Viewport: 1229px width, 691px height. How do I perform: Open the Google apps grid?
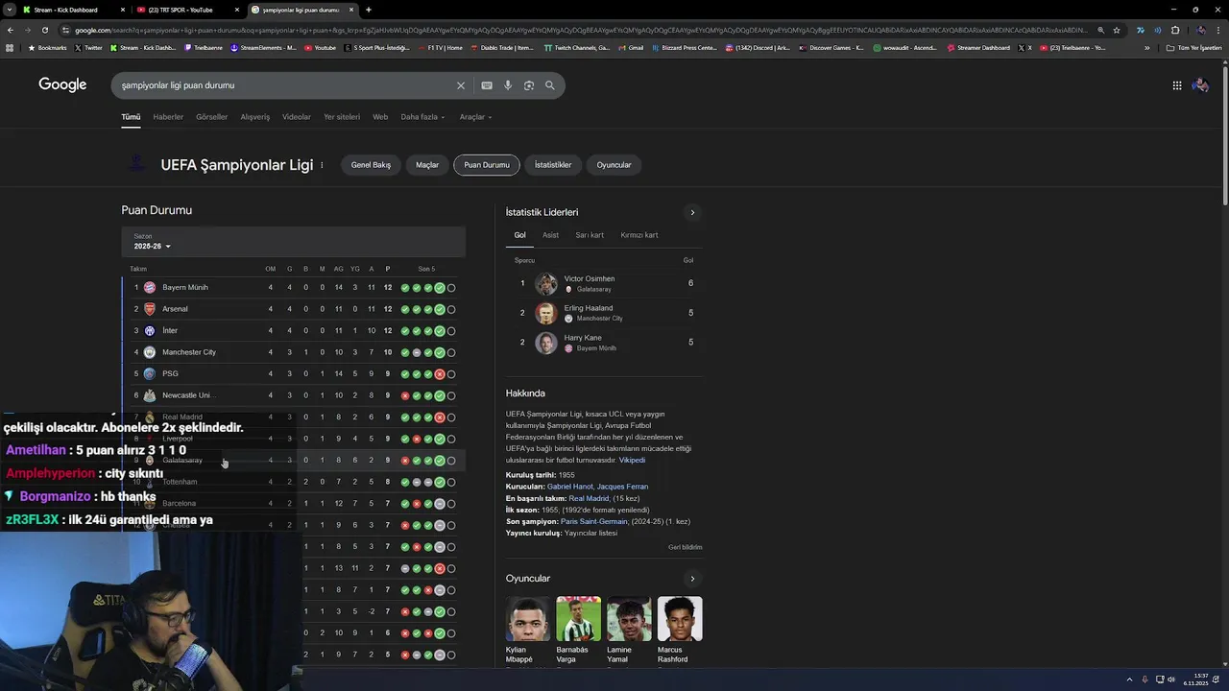[1177, 85]
